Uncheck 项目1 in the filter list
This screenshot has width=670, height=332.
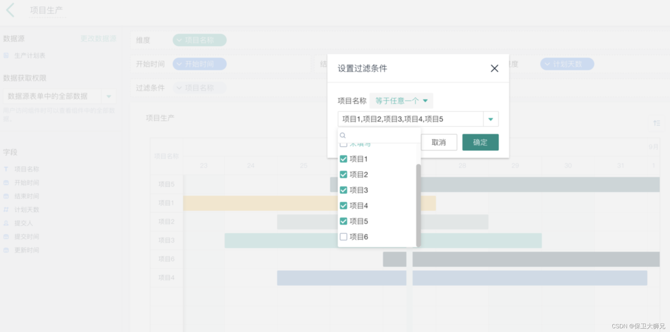tap(343, 159)
